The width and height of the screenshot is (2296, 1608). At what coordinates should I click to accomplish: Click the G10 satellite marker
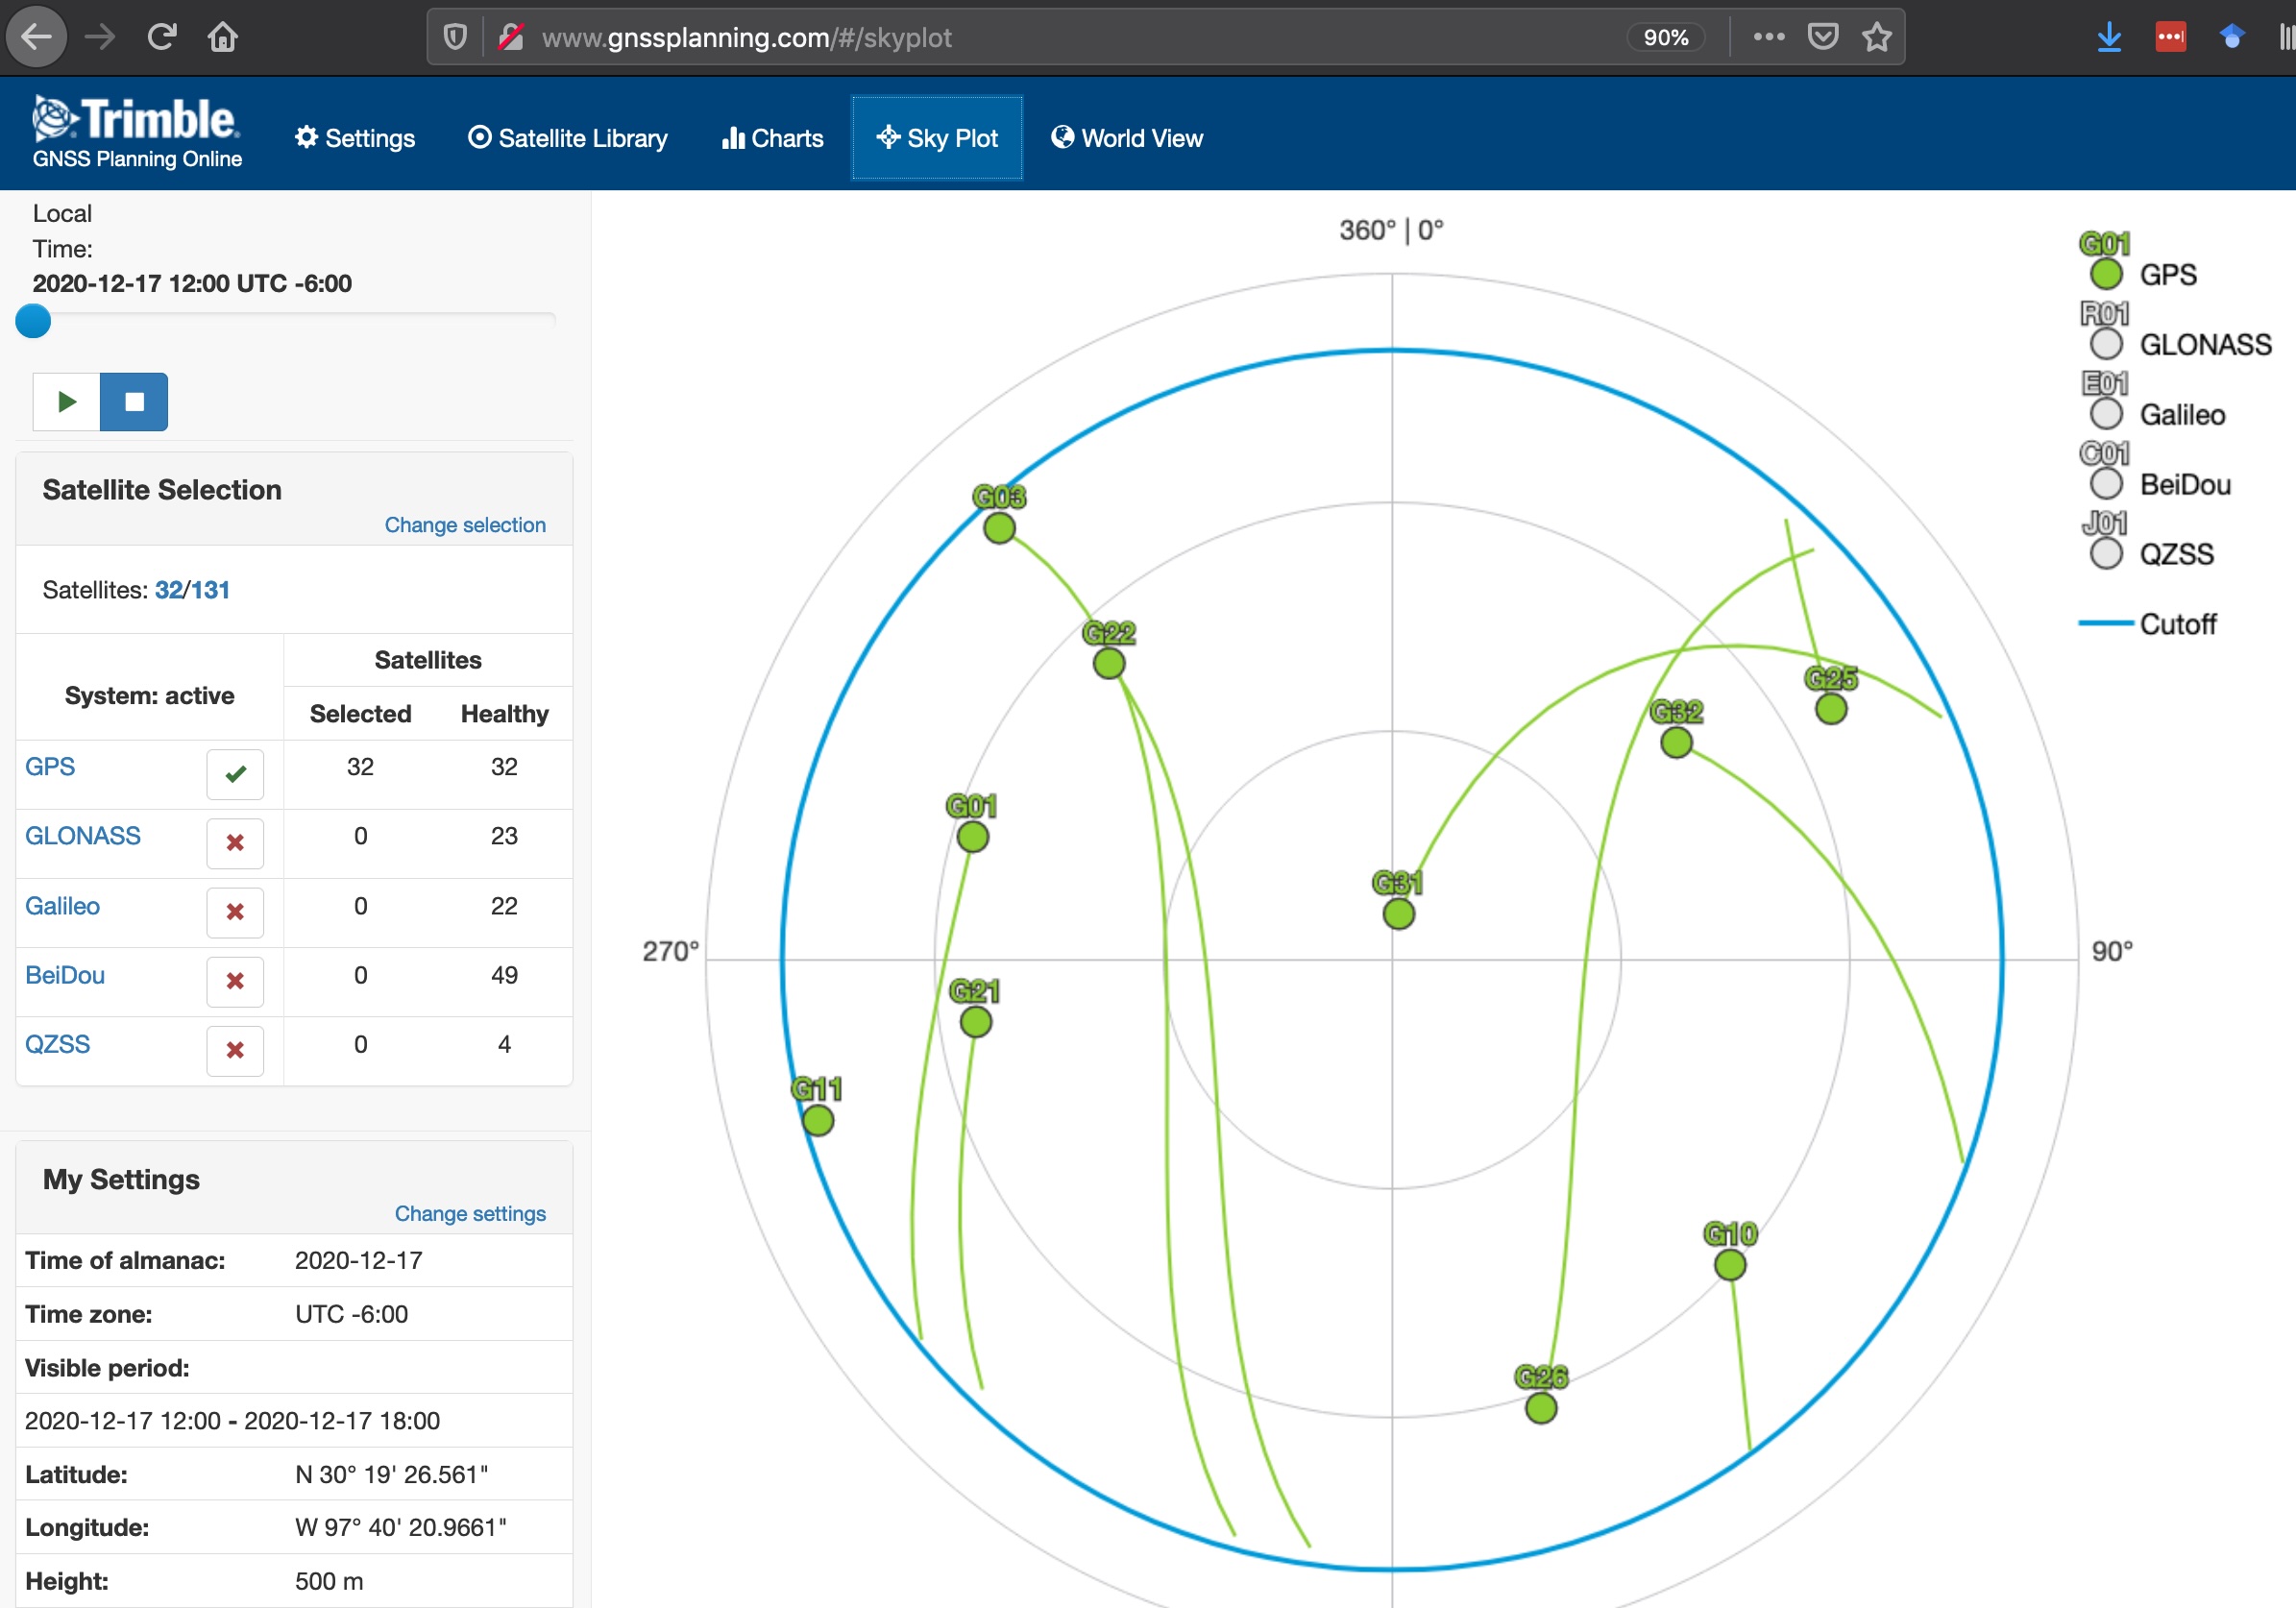pyautogui.click(x=1730, y=1265)
